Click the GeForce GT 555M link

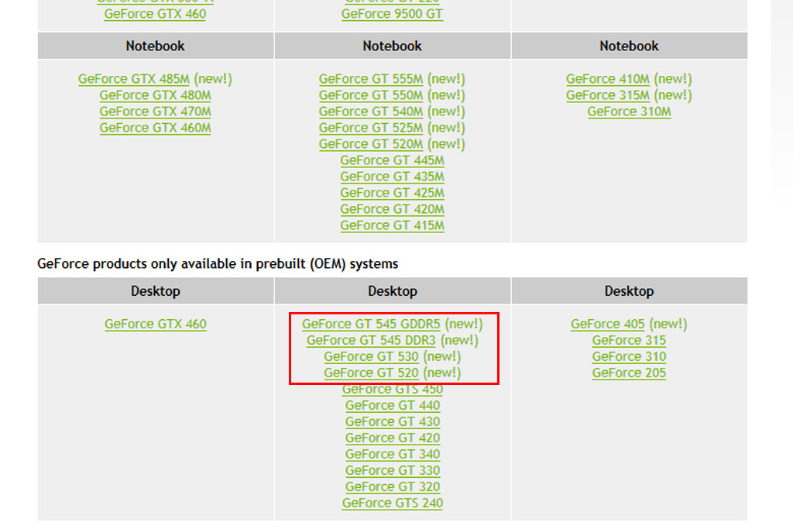371,80
